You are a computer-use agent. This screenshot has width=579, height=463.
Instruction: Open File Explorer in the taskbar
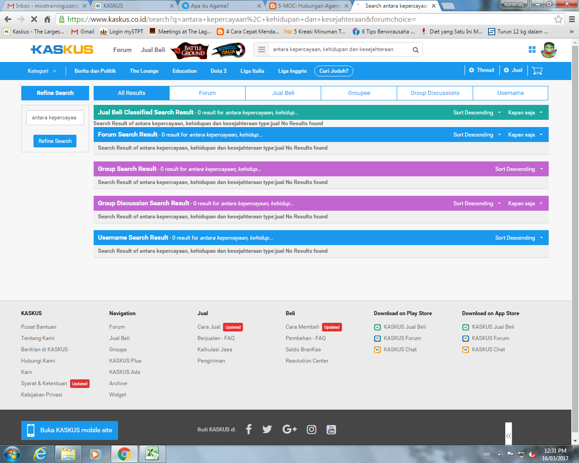tap(68, 454)
